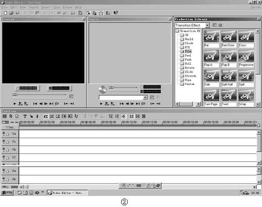
Task: Select the Title (T) tool in Timeline
Action: click(25, 116)
